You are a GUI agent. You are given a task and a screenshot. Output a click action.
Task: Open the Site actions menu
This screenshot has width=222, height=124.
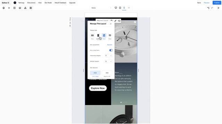coord(31,3)
